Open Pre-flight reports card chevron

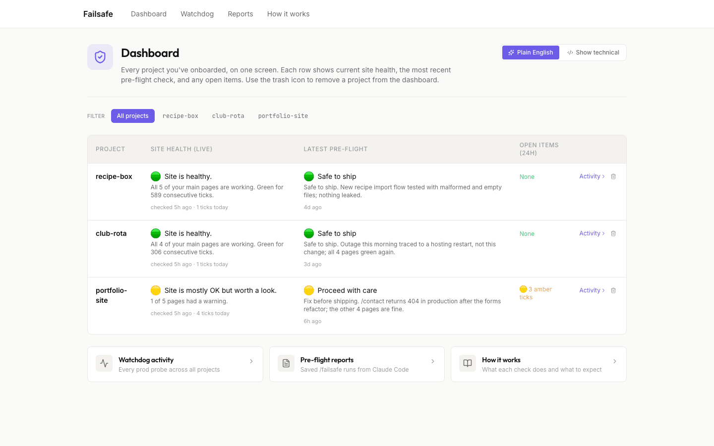[433, 361]
